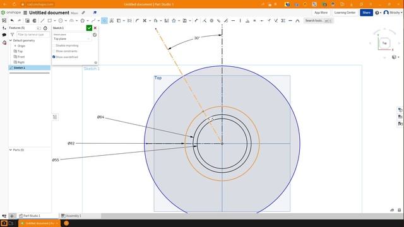Apply the Concentric constraint
Image resolution: width=404 pixels, height=227 pixels.
point(211,21)
